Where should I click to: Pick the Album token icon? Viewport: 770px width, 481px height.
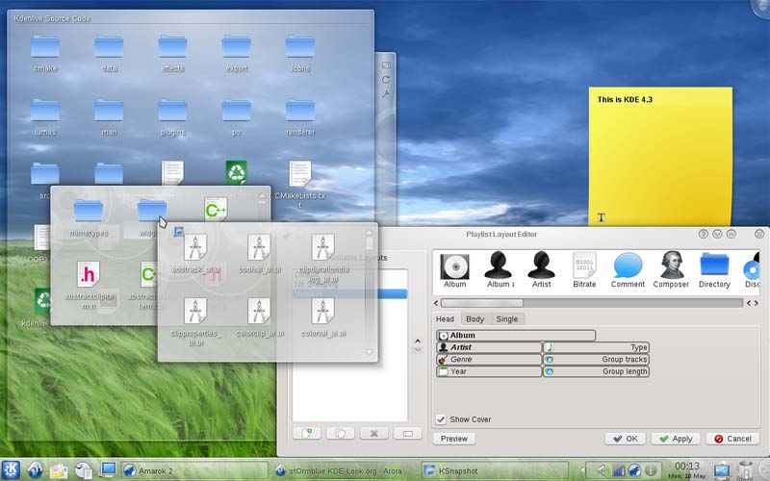pos(454,266)
